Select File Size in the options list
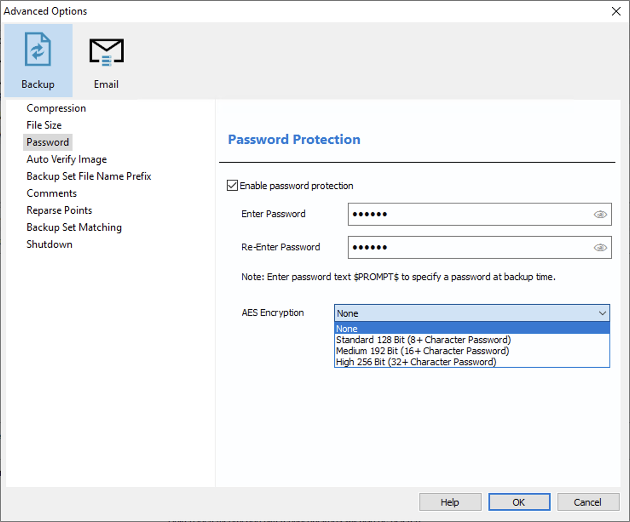The width and height of the screenshot is (630, 522). (44, 125)
